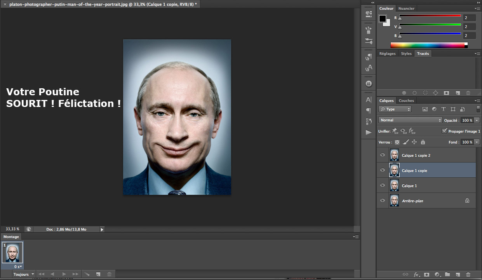
Task: Click the lock position icon
Action: click(414, 142)
